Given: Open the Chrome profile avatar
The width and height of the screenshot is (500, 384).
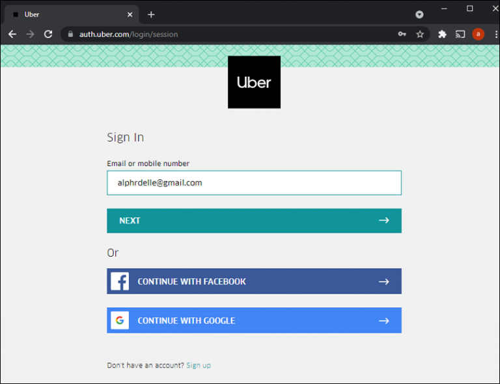Looking at the screenshot, I should [x=478, y=34].
